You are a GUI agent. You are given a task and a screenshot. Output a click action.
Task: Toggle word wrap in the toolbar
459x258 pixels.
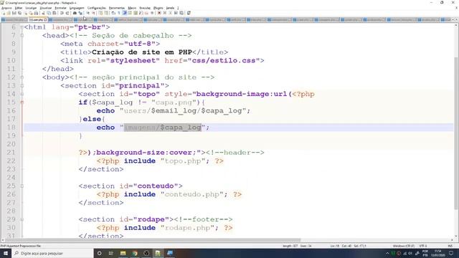(x=113, y=13)
